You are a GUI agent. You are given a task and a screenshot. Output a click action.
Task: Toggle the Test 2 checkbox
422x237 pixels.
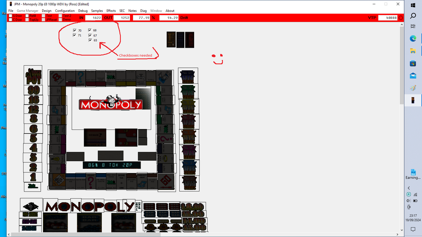click(60, 16)
